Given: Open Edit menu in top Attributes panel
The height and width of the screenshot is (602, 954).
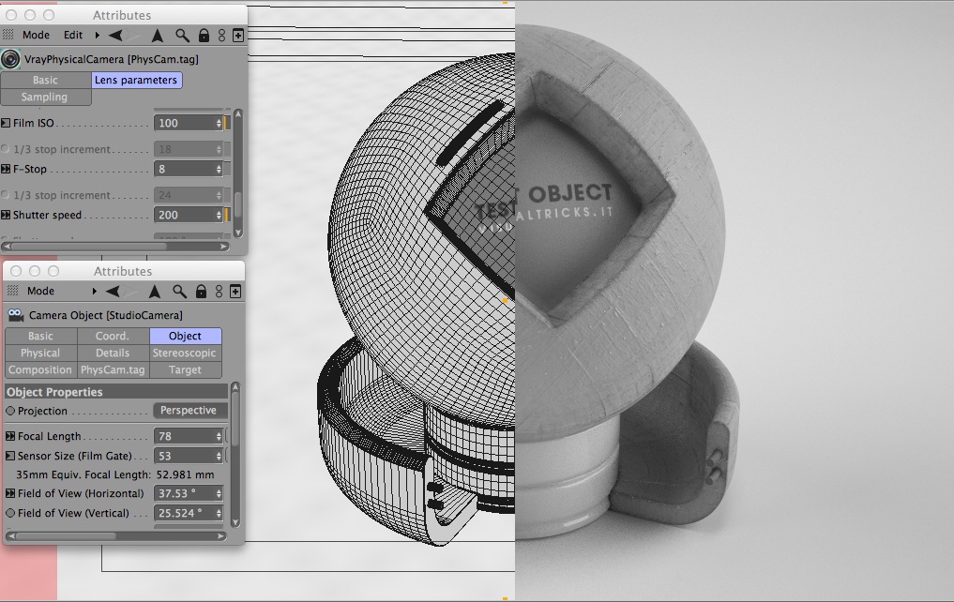Looking at the screenshot, I should click(x=73, y=36).
